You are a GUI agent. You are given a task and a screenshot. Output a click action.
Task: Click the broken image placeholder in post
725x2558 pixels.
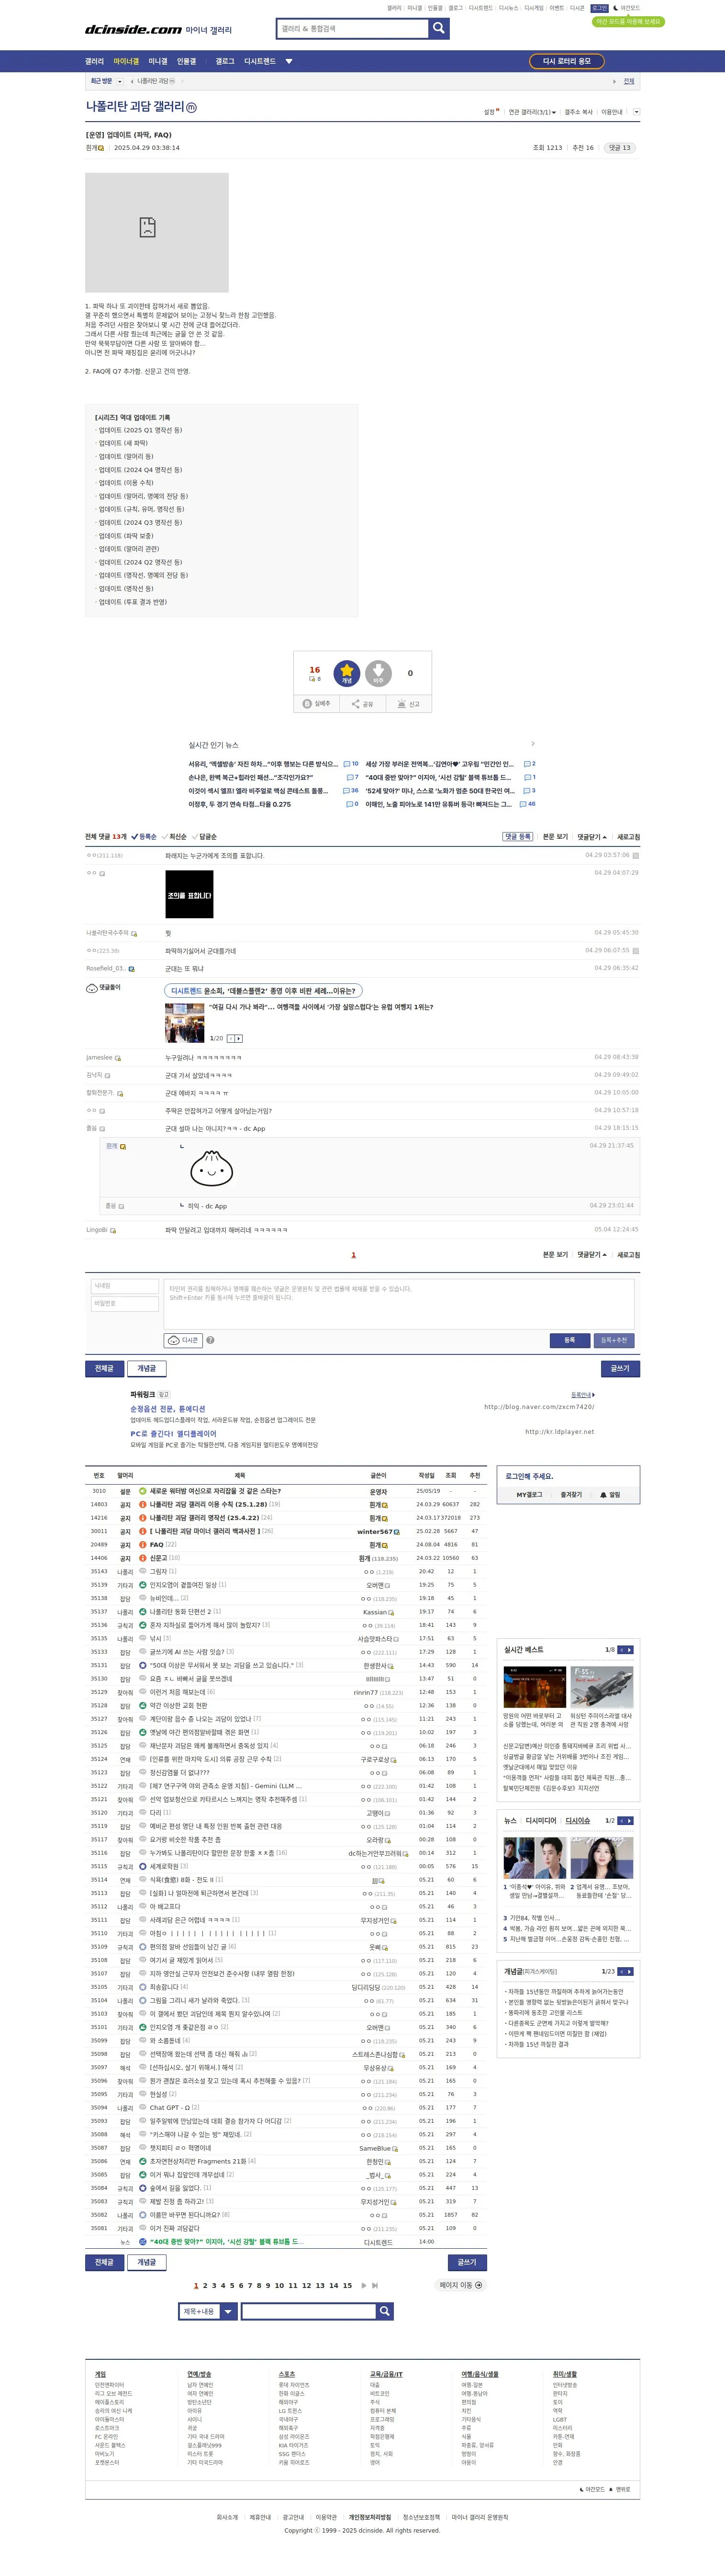pyautogui.click(x=157, y=232)
